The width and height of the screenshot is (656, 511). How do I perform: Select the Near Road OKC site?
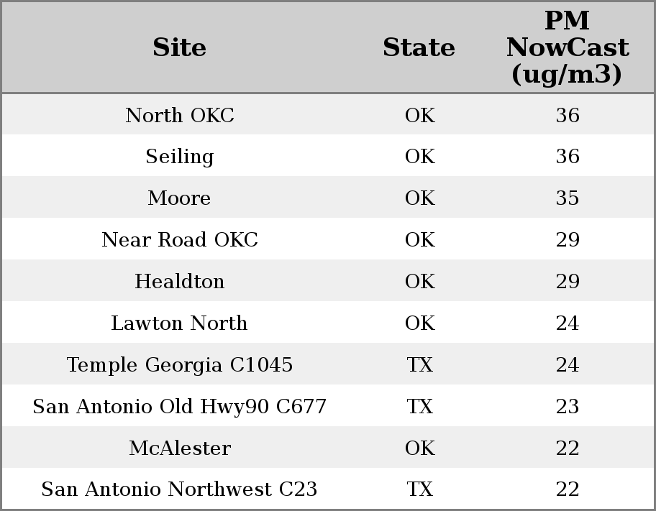[179, 240]
